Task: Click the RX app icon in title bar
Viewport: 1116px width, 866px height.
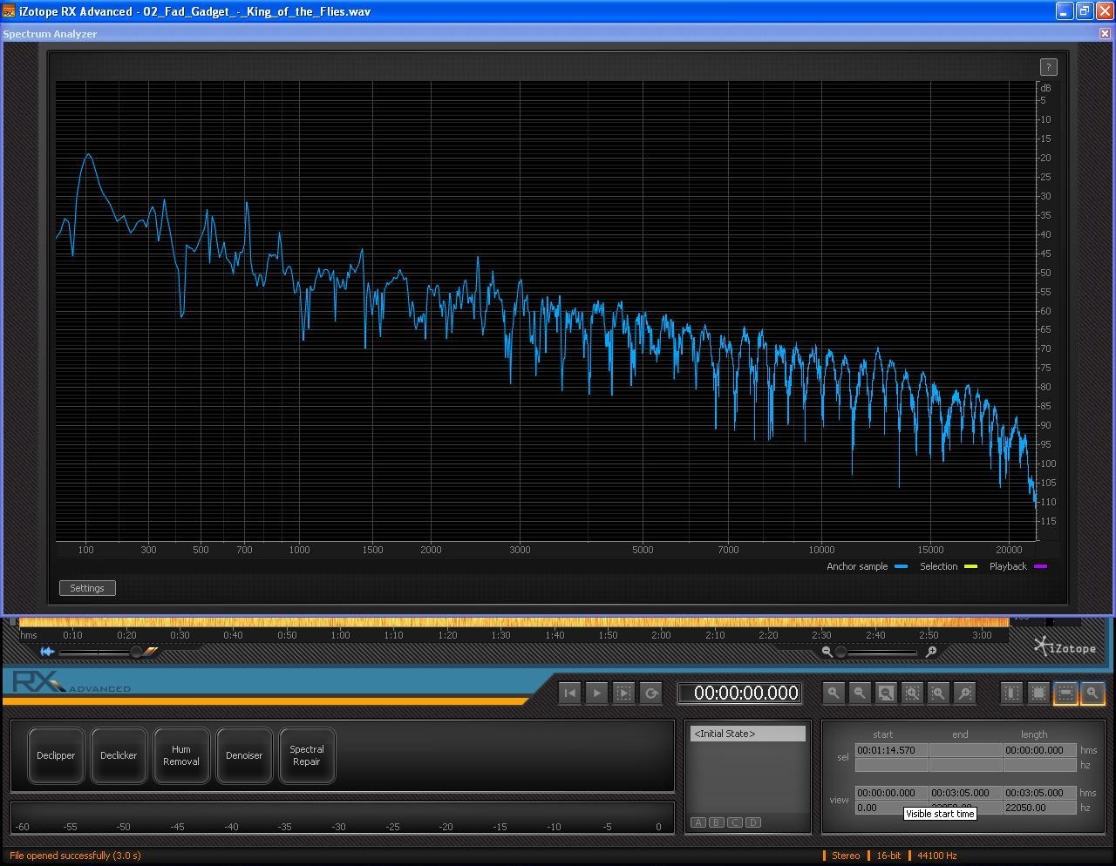Action: (x=9, y=11)
